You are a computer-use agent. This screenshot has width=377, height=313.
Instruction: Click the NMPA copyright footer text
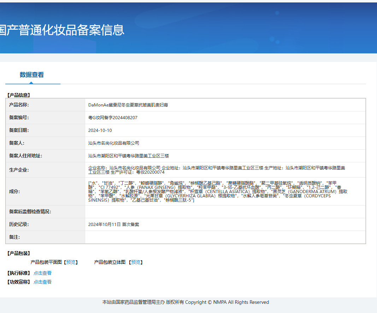185,302
